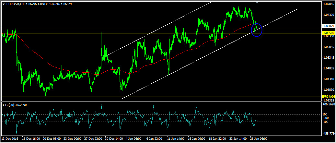Click the 6 Jan 22:00 time label
The image size is (336, 143).
[155, 139]
